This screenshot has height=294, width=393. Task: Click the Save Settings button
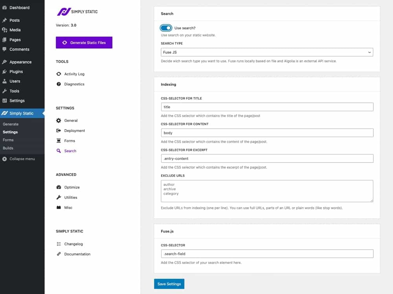click(169, 284)
